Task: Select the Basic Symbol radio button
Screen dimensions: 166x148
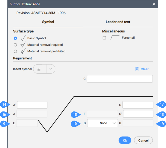Action: click(16, 38)
